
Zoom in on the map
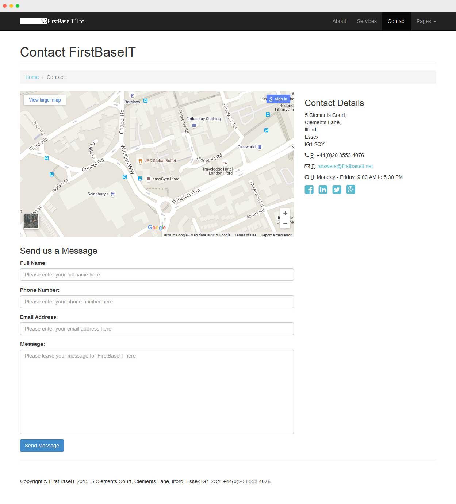tap(285, 213)
